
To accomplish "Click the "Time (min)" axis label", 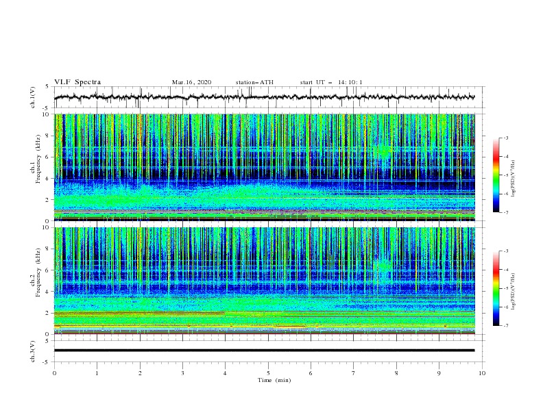I will (274, 380).
